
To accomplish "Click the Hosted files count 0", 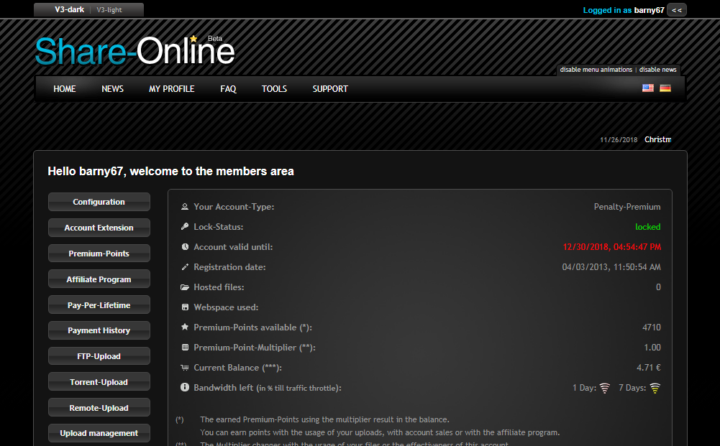I will tap(658, 287).
